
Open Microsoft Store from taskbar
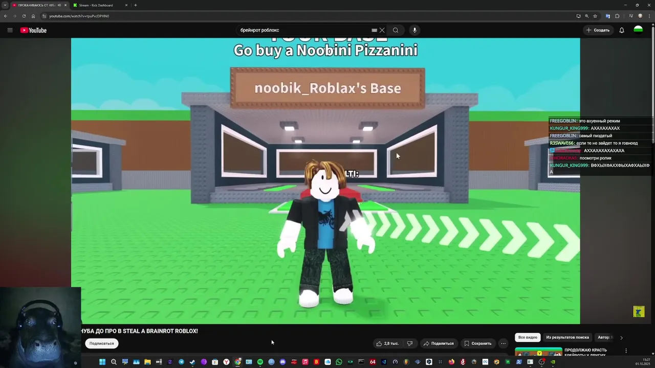point(215,362)
